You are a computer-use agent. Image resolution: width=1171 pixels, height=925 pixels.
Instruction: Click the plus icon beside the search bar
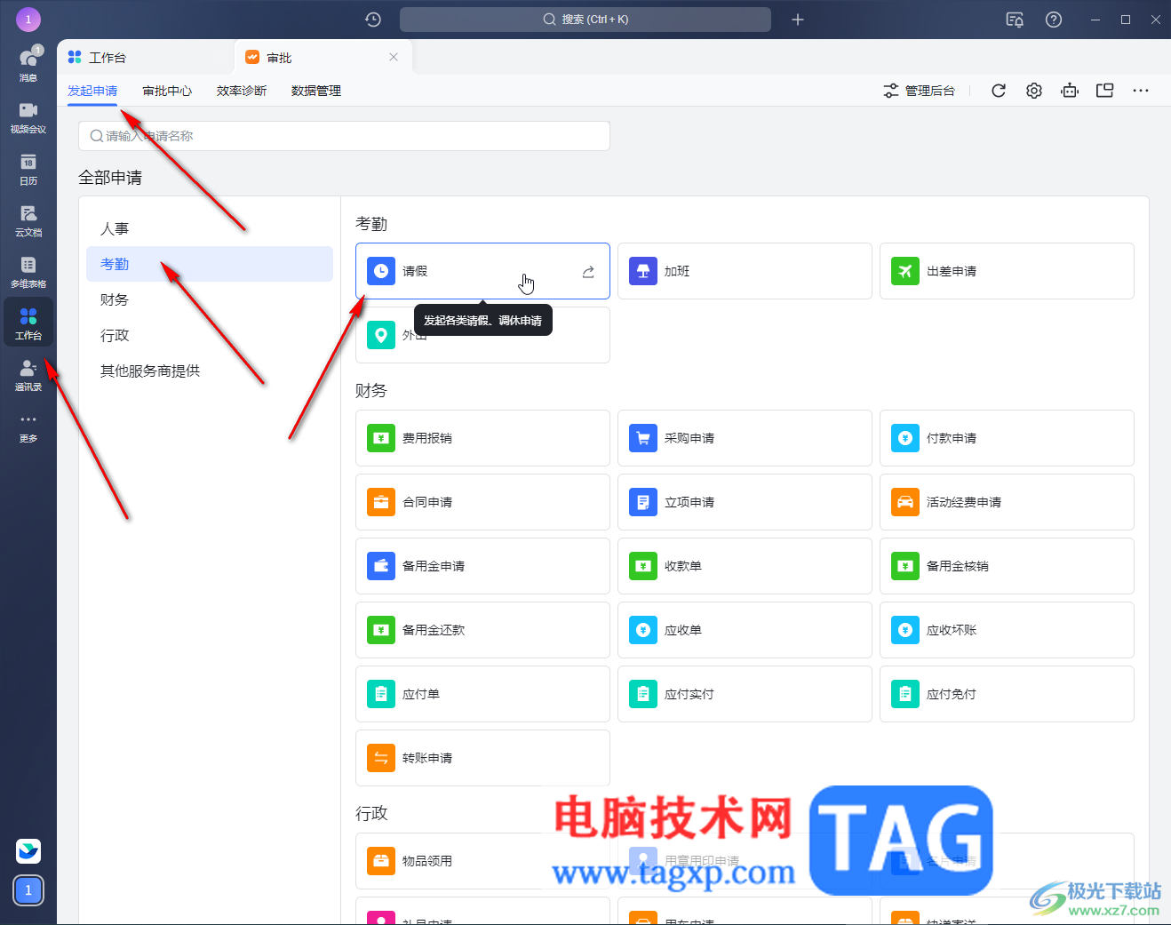(798, 20)
